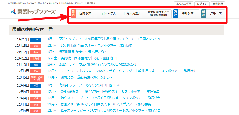Viewport: 239px width, 115px height.
Task: Open the Hawaii 70th anniversary tour link
Action: point(104,39)
